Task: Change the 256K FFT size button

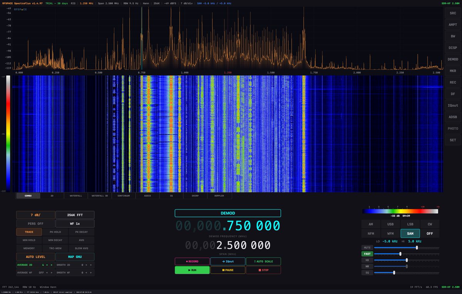Action: click(x=75, y=215)
